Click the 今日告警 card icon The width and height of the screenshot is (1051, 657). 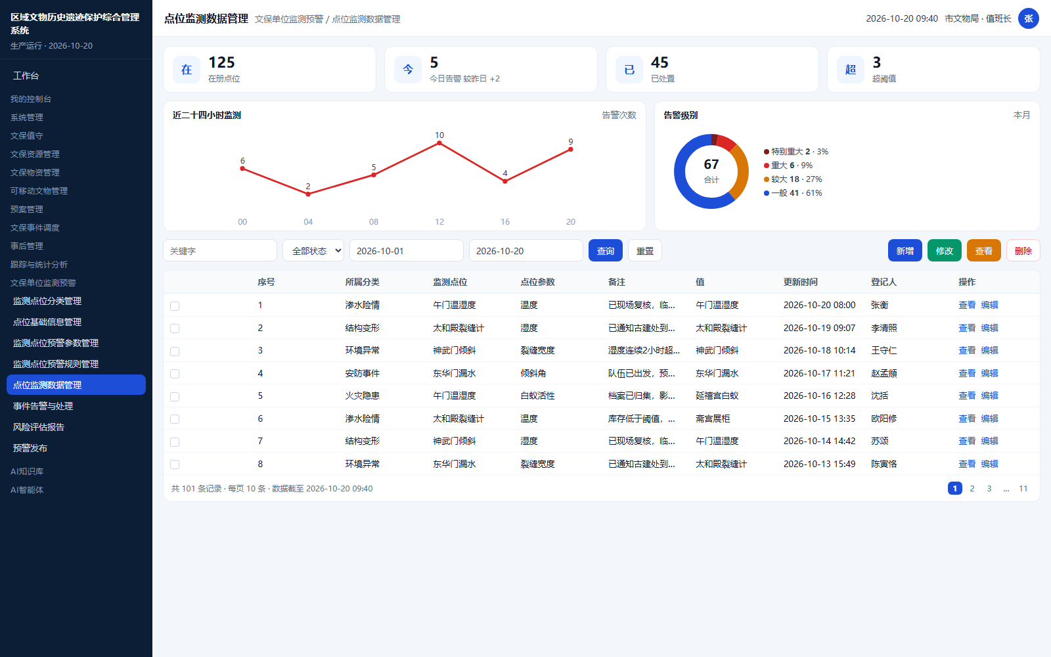408,70
